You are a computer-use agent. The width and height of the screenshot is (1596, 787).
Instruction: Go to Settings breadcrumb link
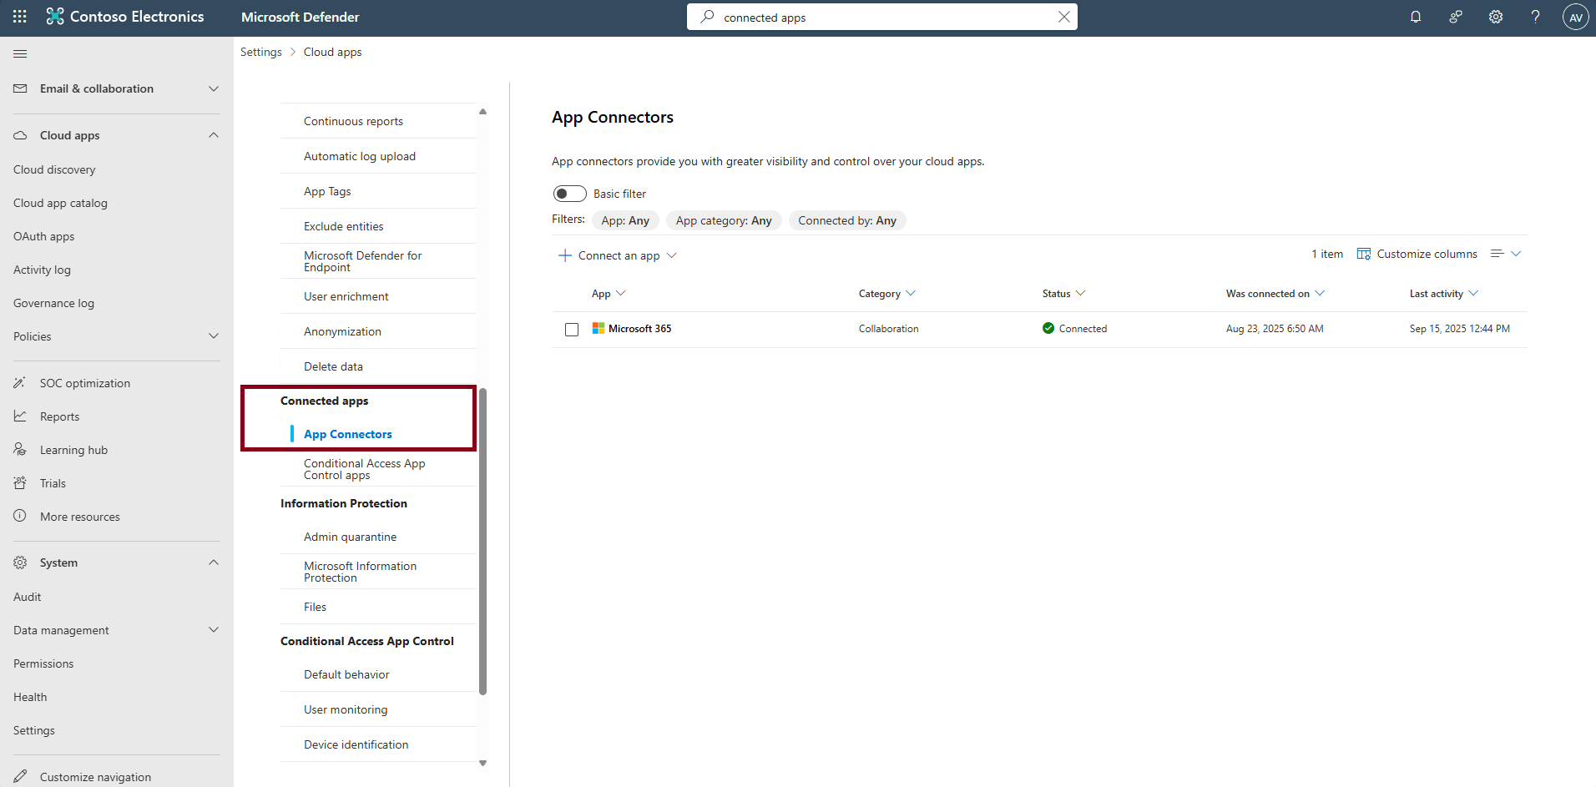(261, 52)
